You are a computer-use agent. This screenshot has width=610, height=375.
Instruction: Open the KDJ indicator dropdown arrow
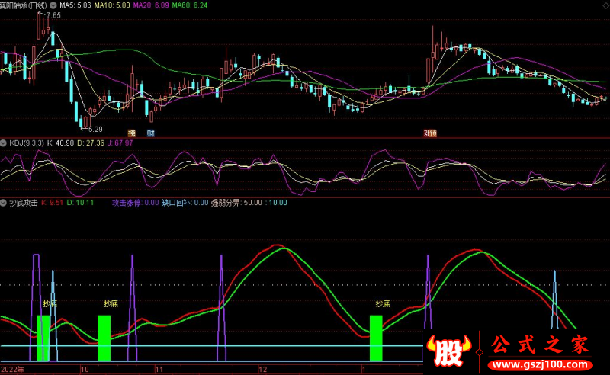pos(4,143)
